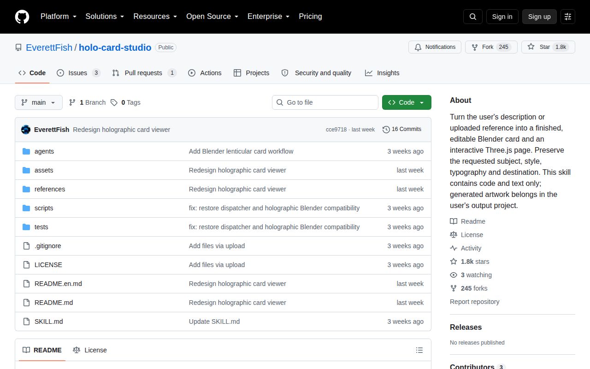
Task: Star the repository with Star button
Action: click(548, 47)
